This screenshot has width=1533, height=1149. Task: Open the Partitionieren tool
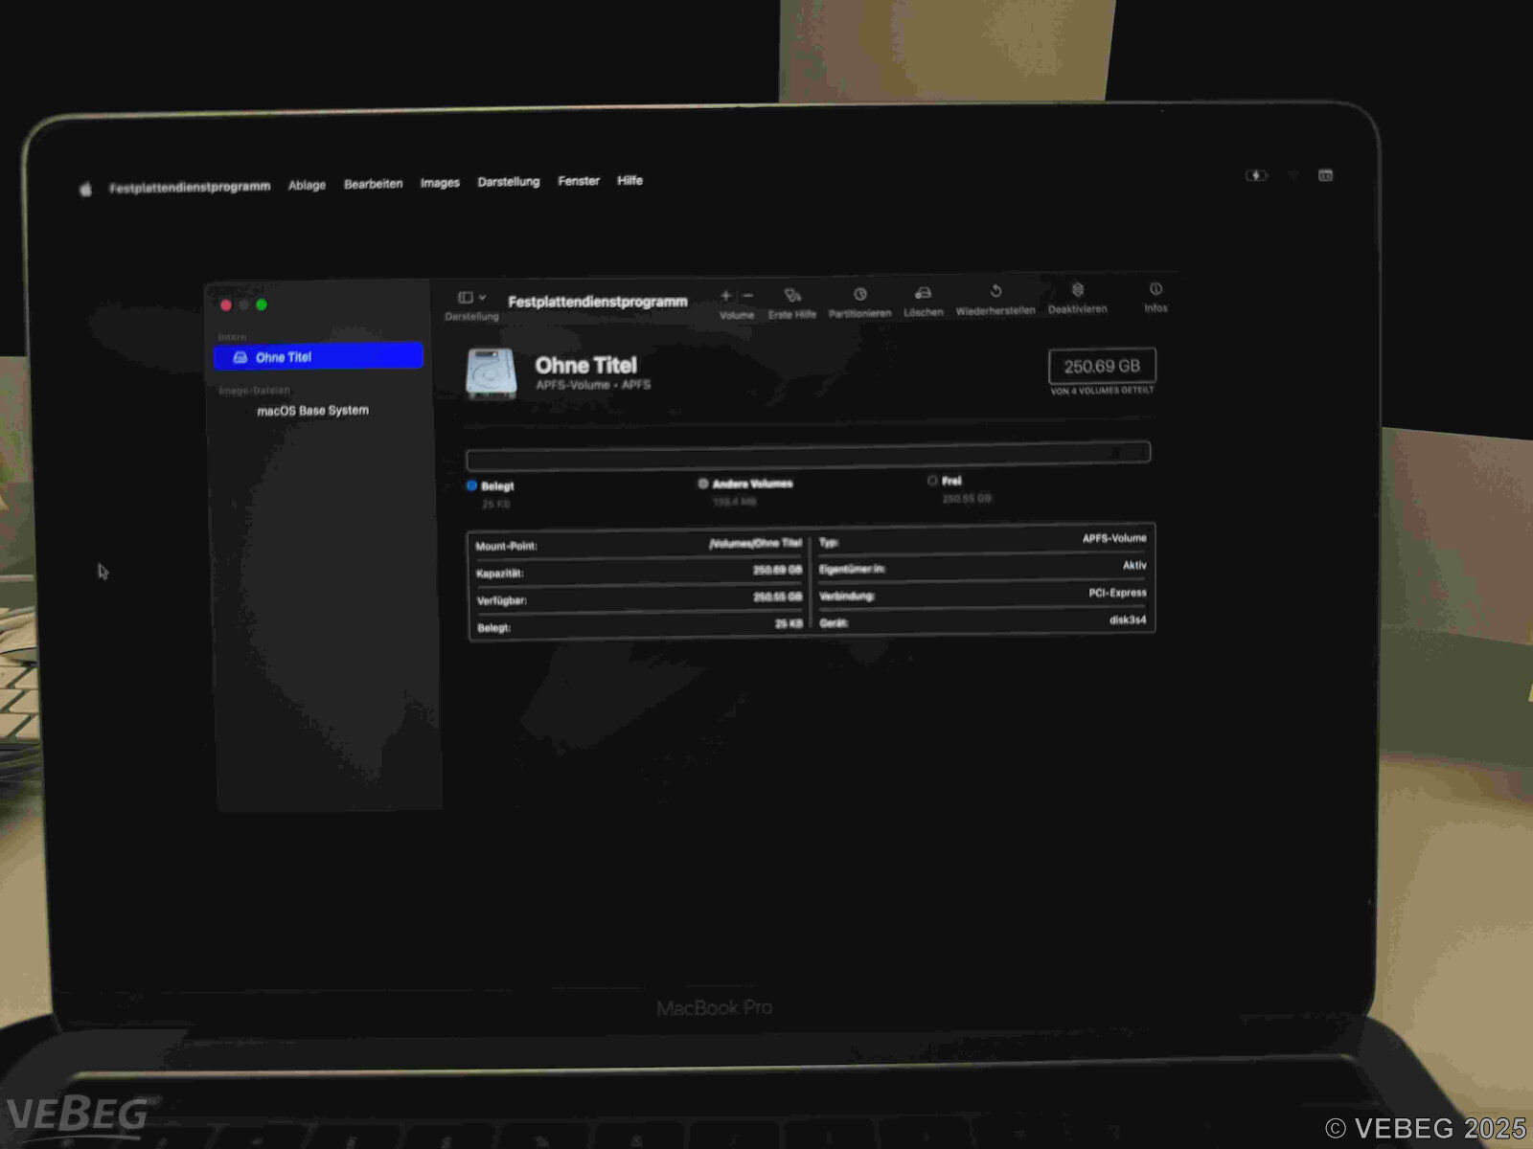click(859, 295)
